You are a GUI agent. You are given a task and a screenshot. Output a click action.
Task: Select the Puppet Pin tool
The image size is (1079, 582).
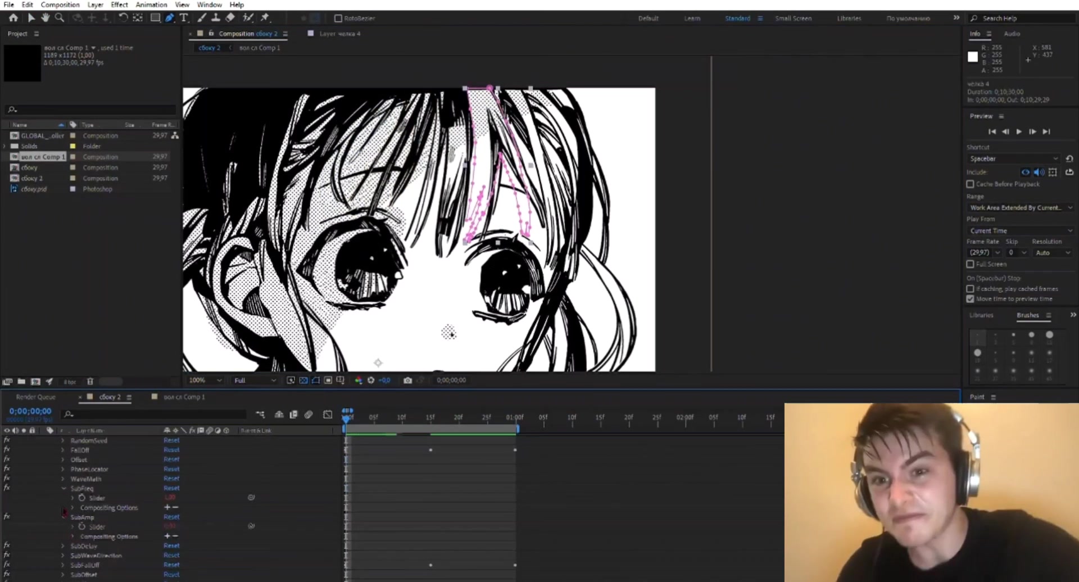[x=265, y=18]
